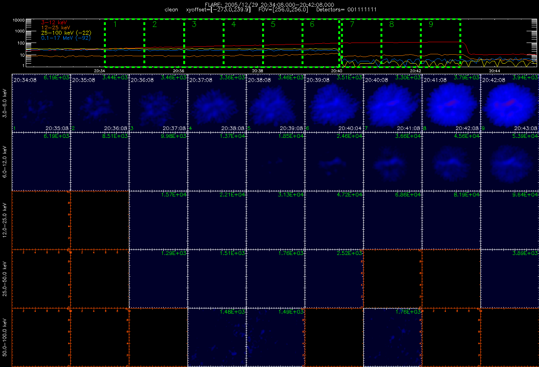Click the 3-12 keV legend label
This screenshot has width=539, height=367.
tap(54, 23)
